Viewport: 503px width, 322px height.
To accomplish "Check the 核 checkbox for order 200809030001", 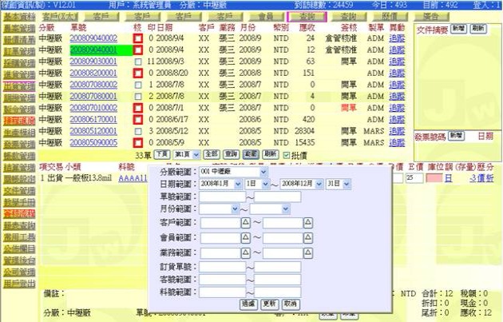I will click(138, 62).
